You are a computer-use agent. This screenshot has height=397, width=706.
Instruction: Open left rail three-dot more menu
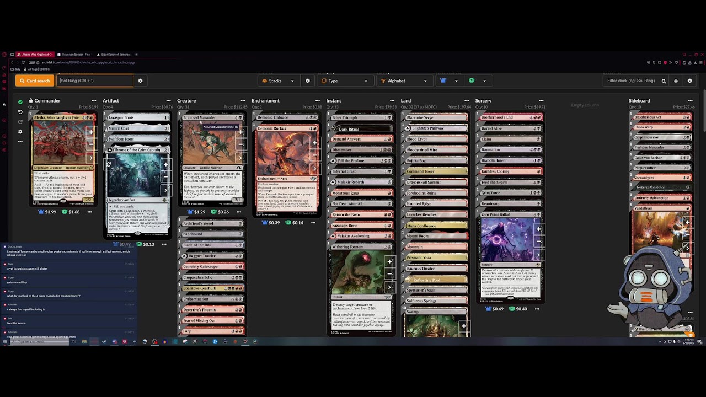(x=20, y=141)
